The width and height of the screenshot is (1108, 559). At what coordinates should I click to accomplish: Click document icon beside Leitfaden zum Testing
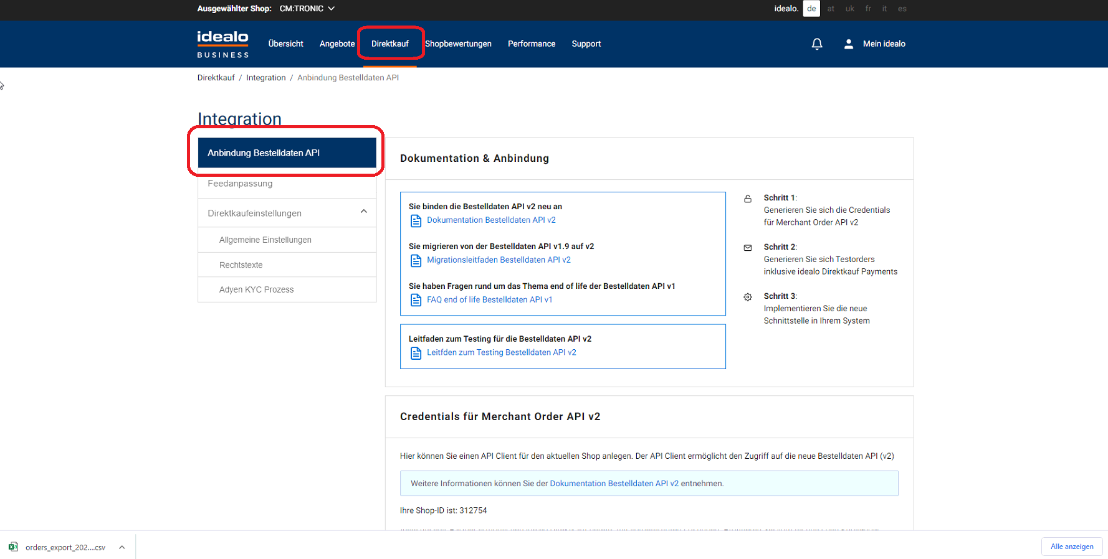click(416, 354)
